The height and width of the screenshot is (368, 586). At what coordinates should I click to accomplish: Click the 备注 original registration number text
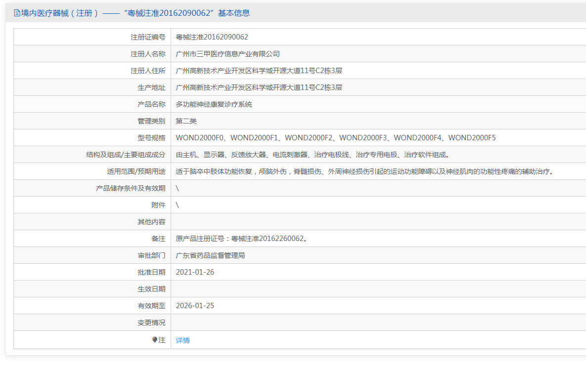click(242, 239)
